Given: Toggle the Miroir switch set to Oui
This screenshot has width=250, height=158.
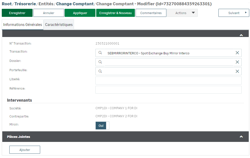Looking at the screenshot, I should [102, 126].
